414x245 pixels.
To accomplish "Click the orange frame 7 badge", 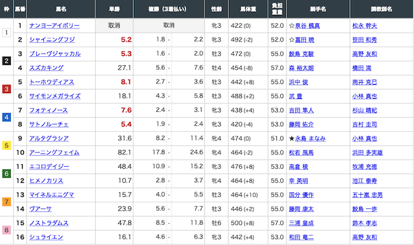I will point(6,202).
